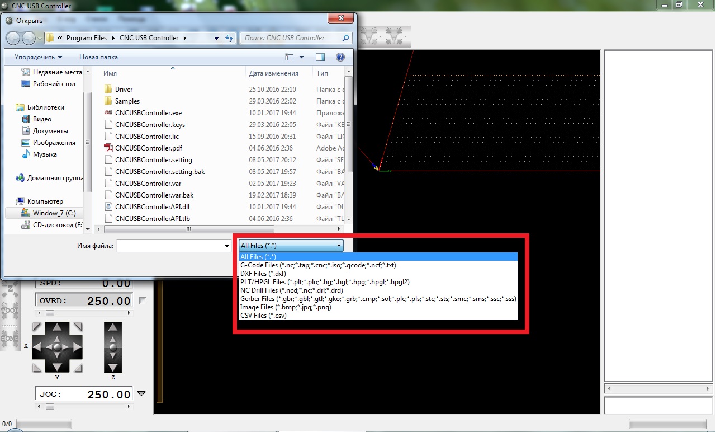Click the center ball of the Z jog pad
Image resolution: width=716 pixels, height=432 pixels.
point(113,348)
